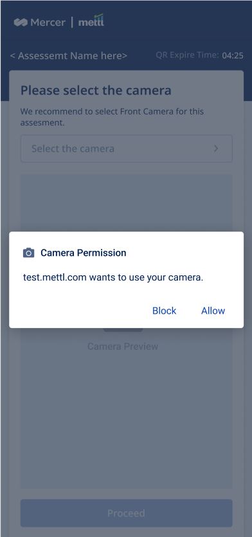Click the Front Camera recommendation text
Screen dimensions: 252x537
coord(112,117)
